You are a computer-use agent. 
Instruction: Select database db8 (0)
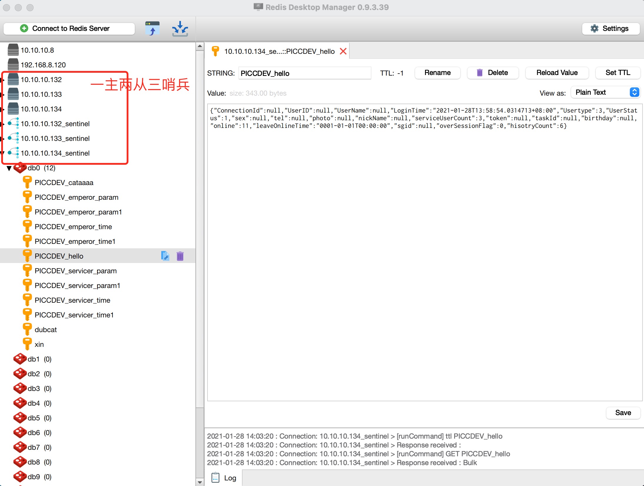(39, 462)
